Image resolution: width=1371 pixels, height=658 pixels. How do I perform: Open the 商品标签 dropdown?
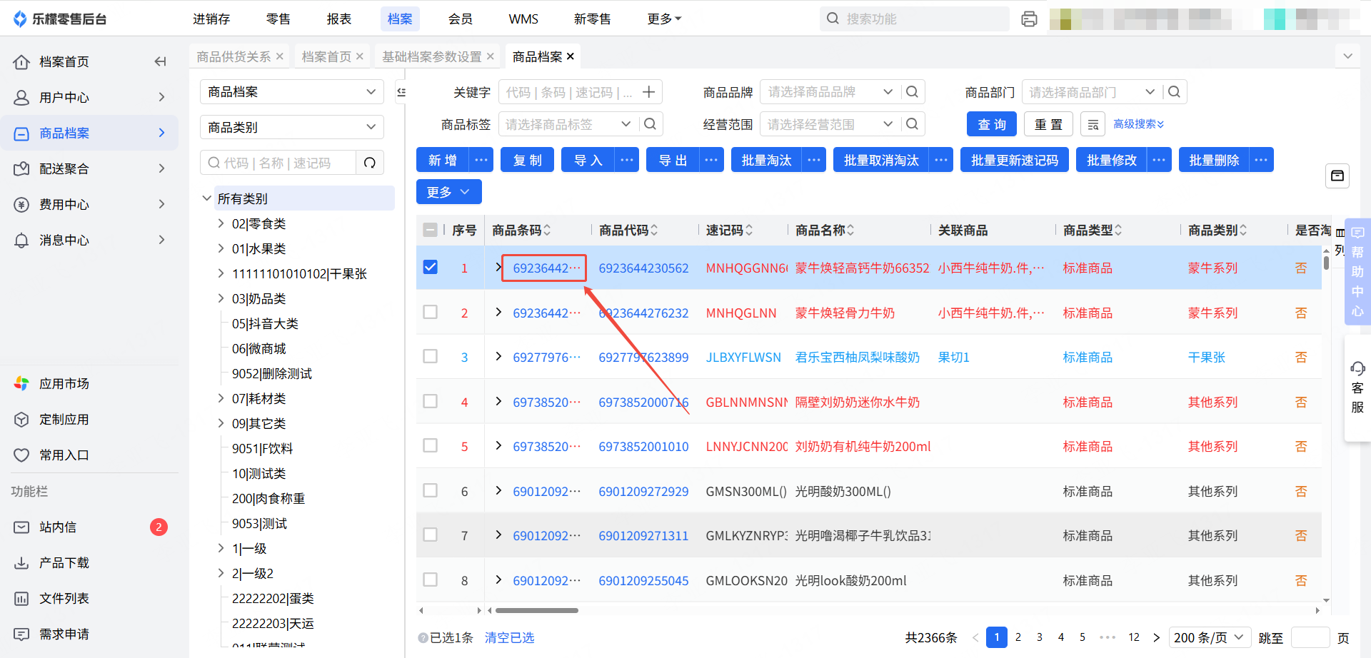(x=567, y=124)
